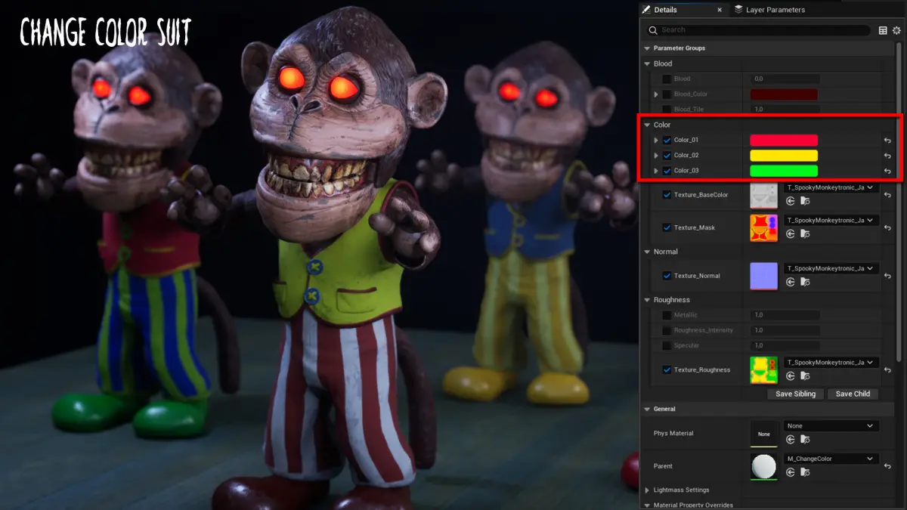This screenshot has height=510, width=907.
Task: Open the Texture_Mask asset dropdown
Action: point(831,221)
